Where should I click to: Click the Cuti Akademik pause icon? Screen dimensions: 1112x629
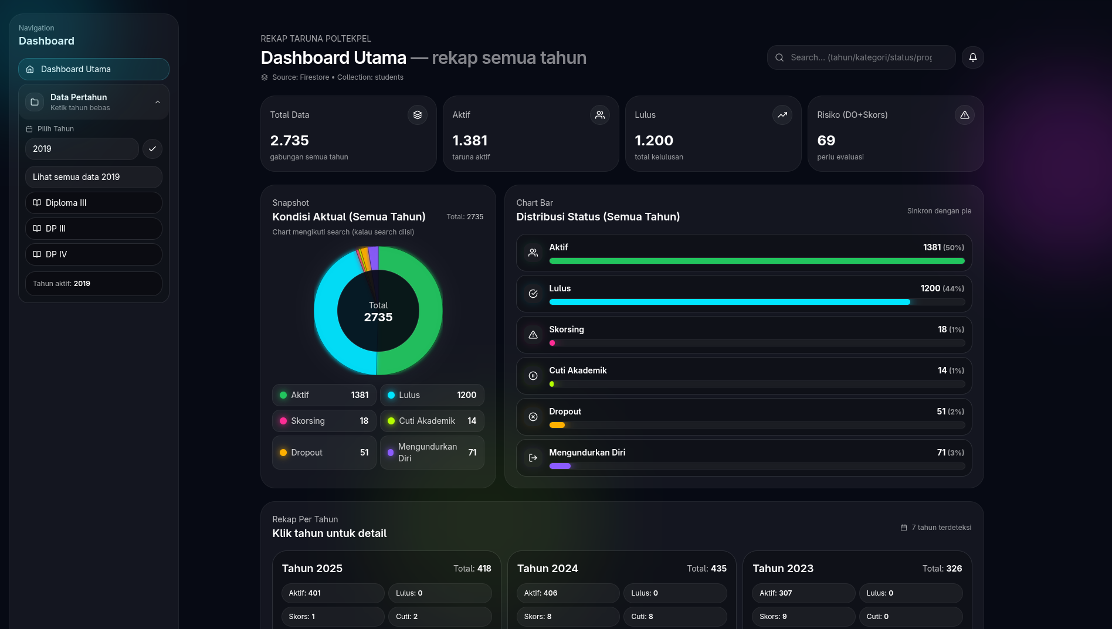533,376
